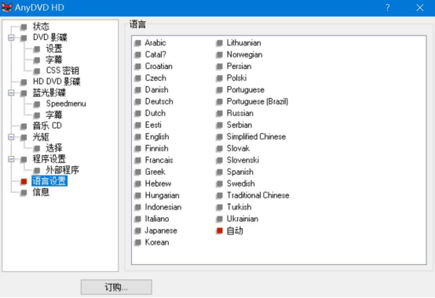This screenshot has width=435, height=298.
Task: Click the AnyDVD HD fox icon
Action: [x=6, y=7]
